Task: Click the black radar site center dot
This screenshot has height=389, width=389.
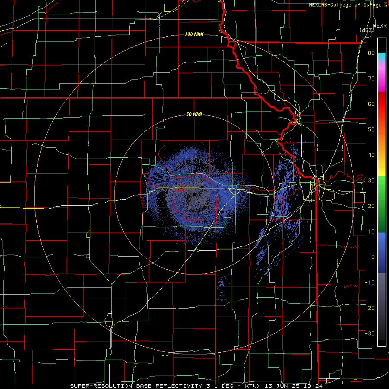Action: [194, 194]
